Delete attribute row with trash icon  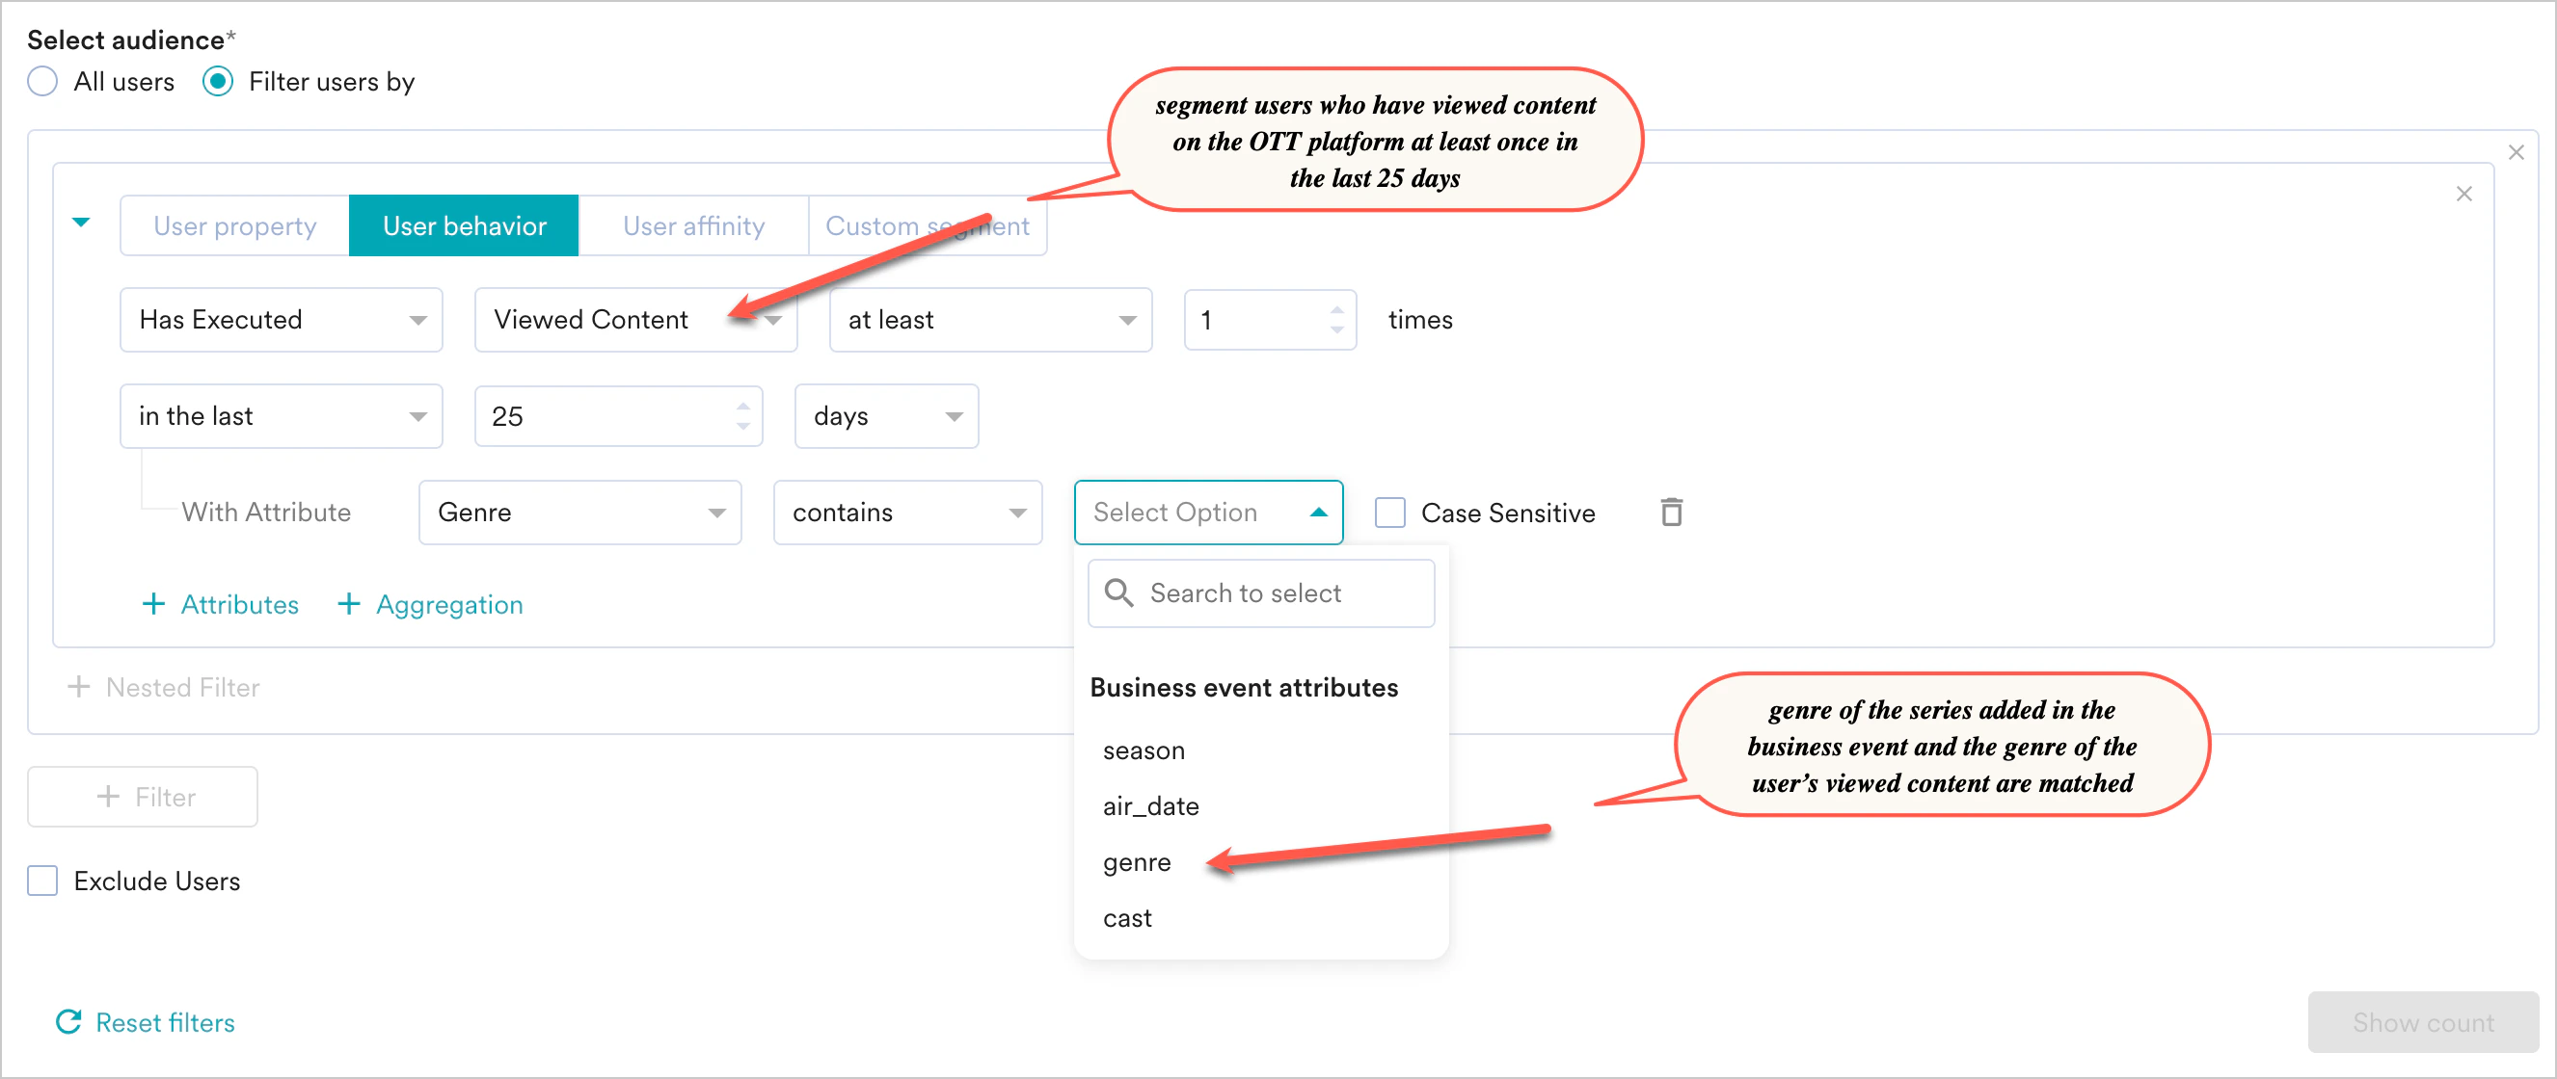point(1672,512)
